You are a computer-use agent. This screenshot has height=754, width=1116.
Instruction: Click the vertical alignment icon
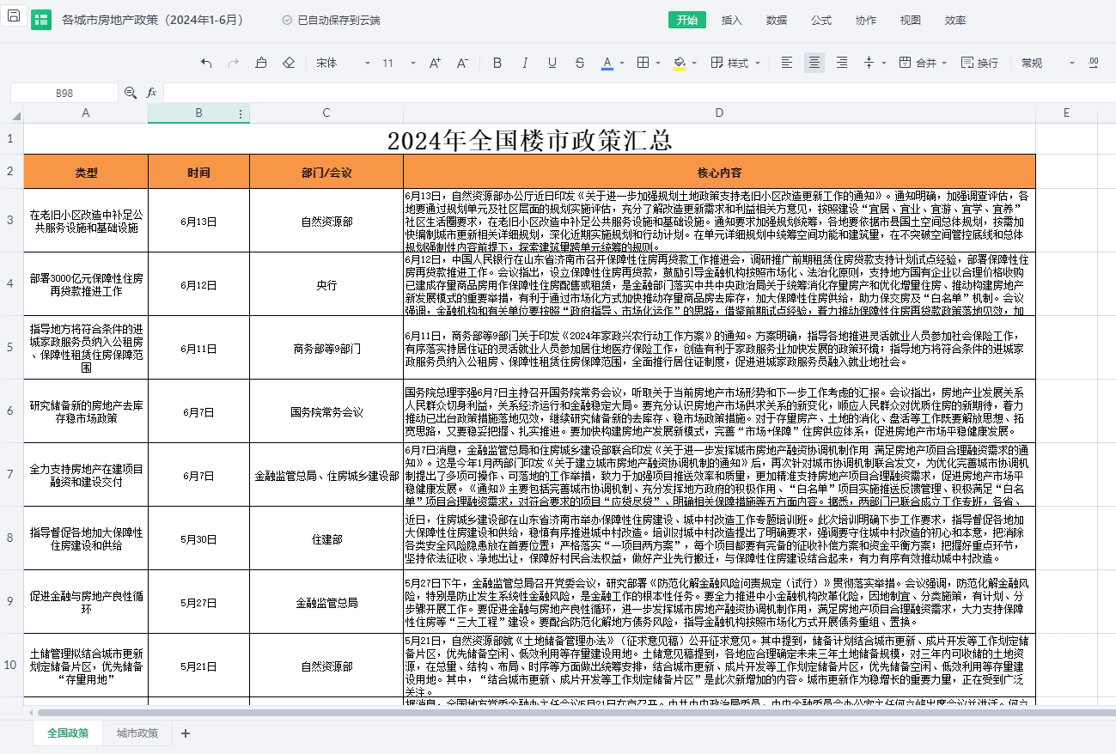pos(869,63)
